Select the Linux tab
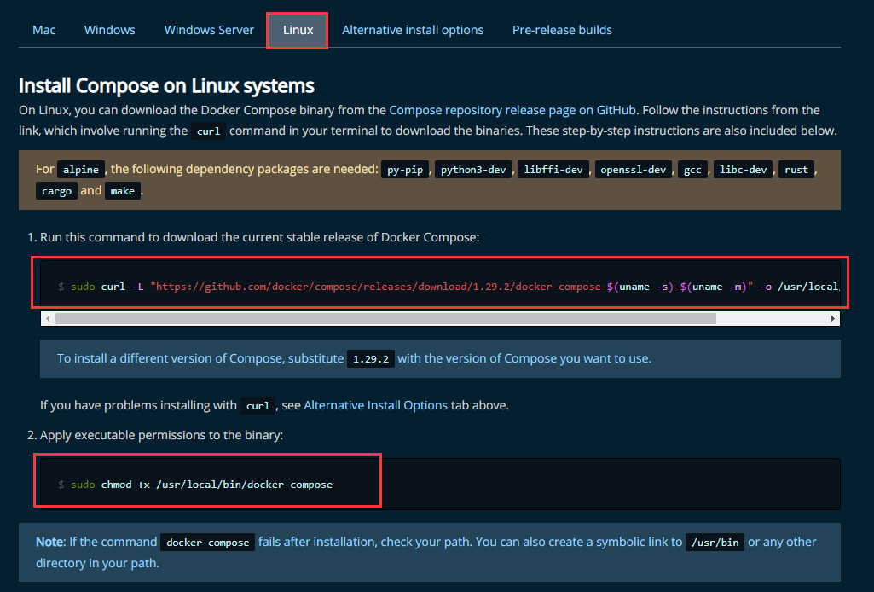The width and height of the screenshot is (874, 592). (298, 30)
